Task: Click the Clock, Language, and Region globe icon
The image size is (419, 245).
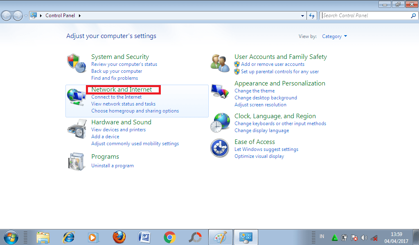Action: coord(220,123)
